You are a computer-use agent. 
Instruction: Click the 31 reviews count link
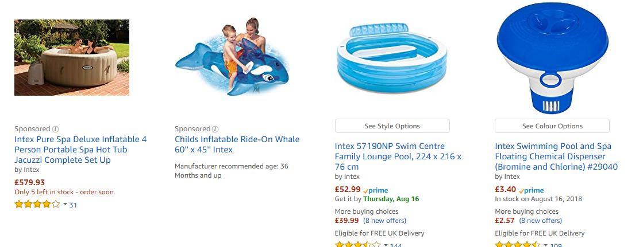coord(73,205)
